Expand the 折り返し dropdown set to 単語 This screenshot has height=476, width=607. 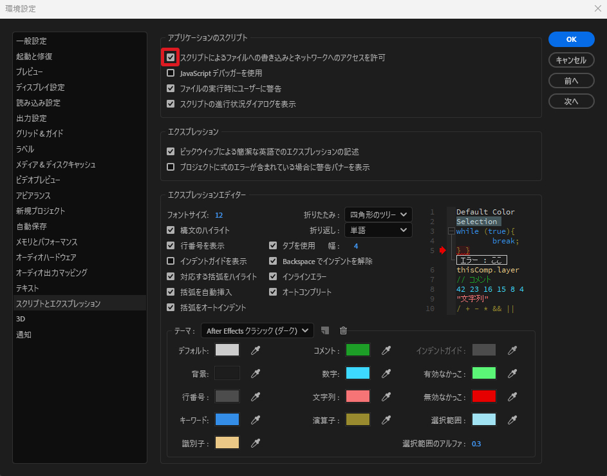click(378, 230)
